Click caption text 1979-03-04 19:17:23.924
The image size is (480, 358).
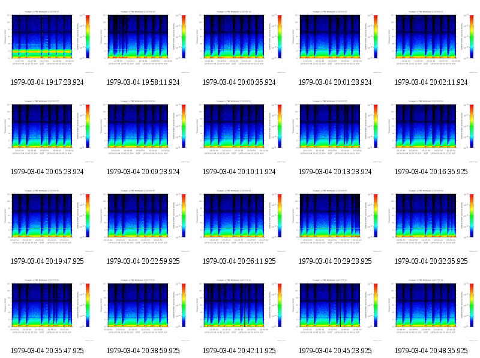[47, 82]
